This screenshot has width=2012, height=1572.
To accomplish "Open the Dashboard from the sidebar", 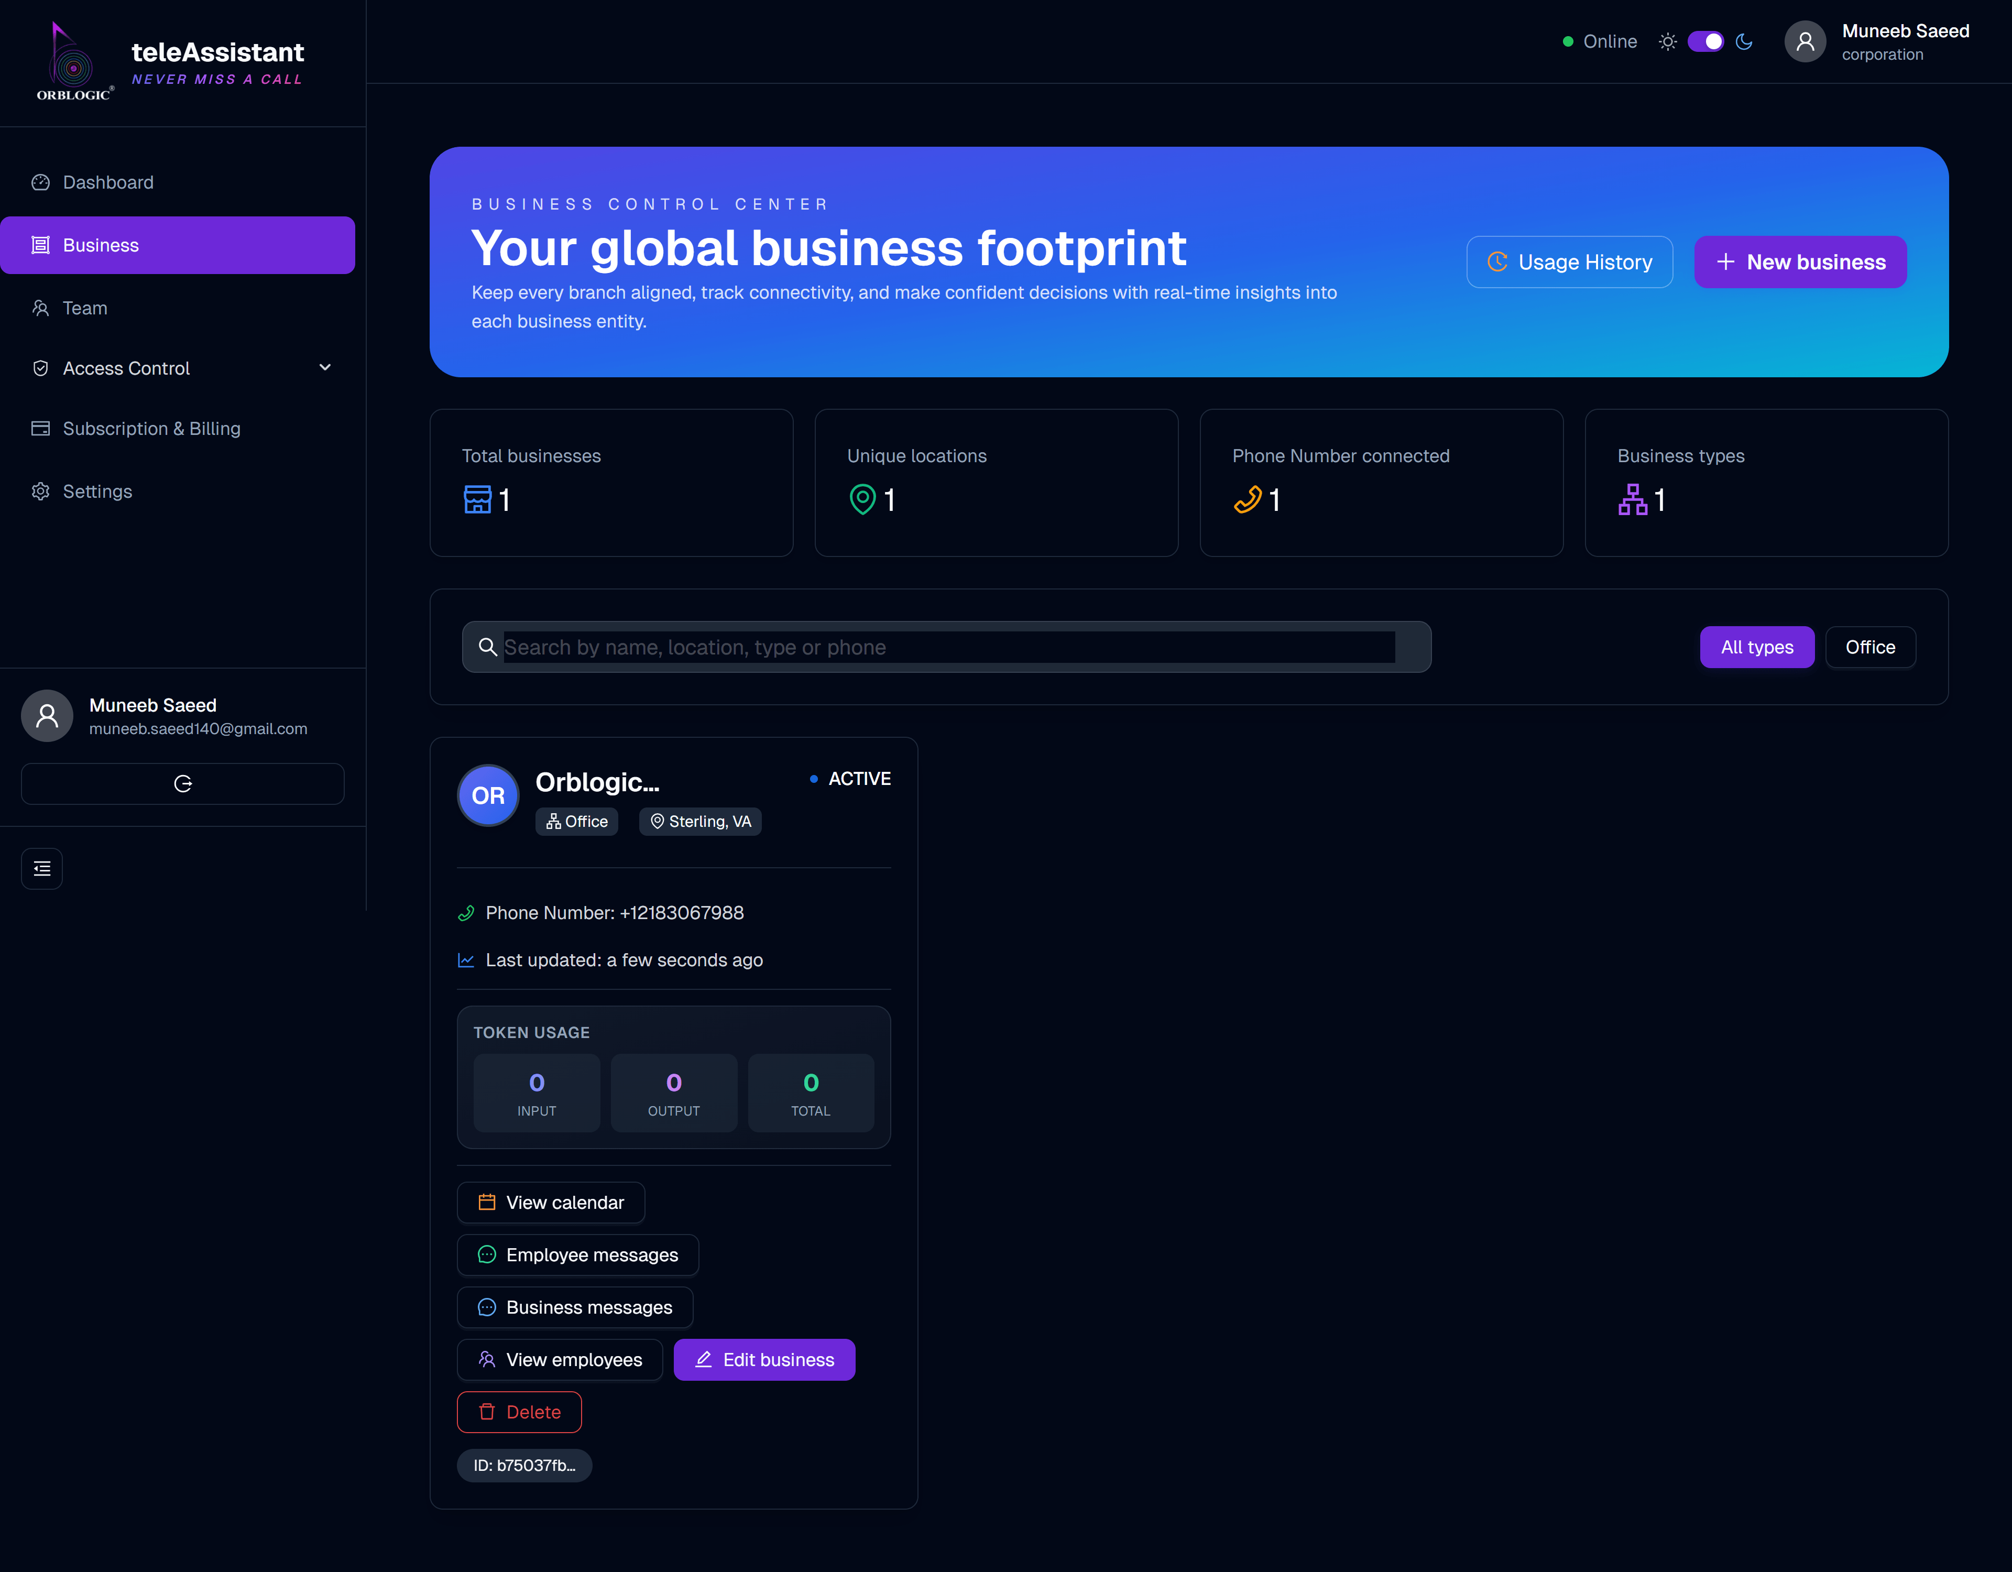I will 108,182.
